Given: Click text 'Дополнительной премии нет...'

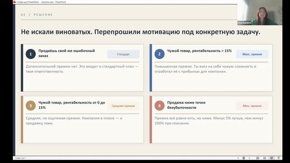Looking at the screenshot, I should [x=82, y=69].
